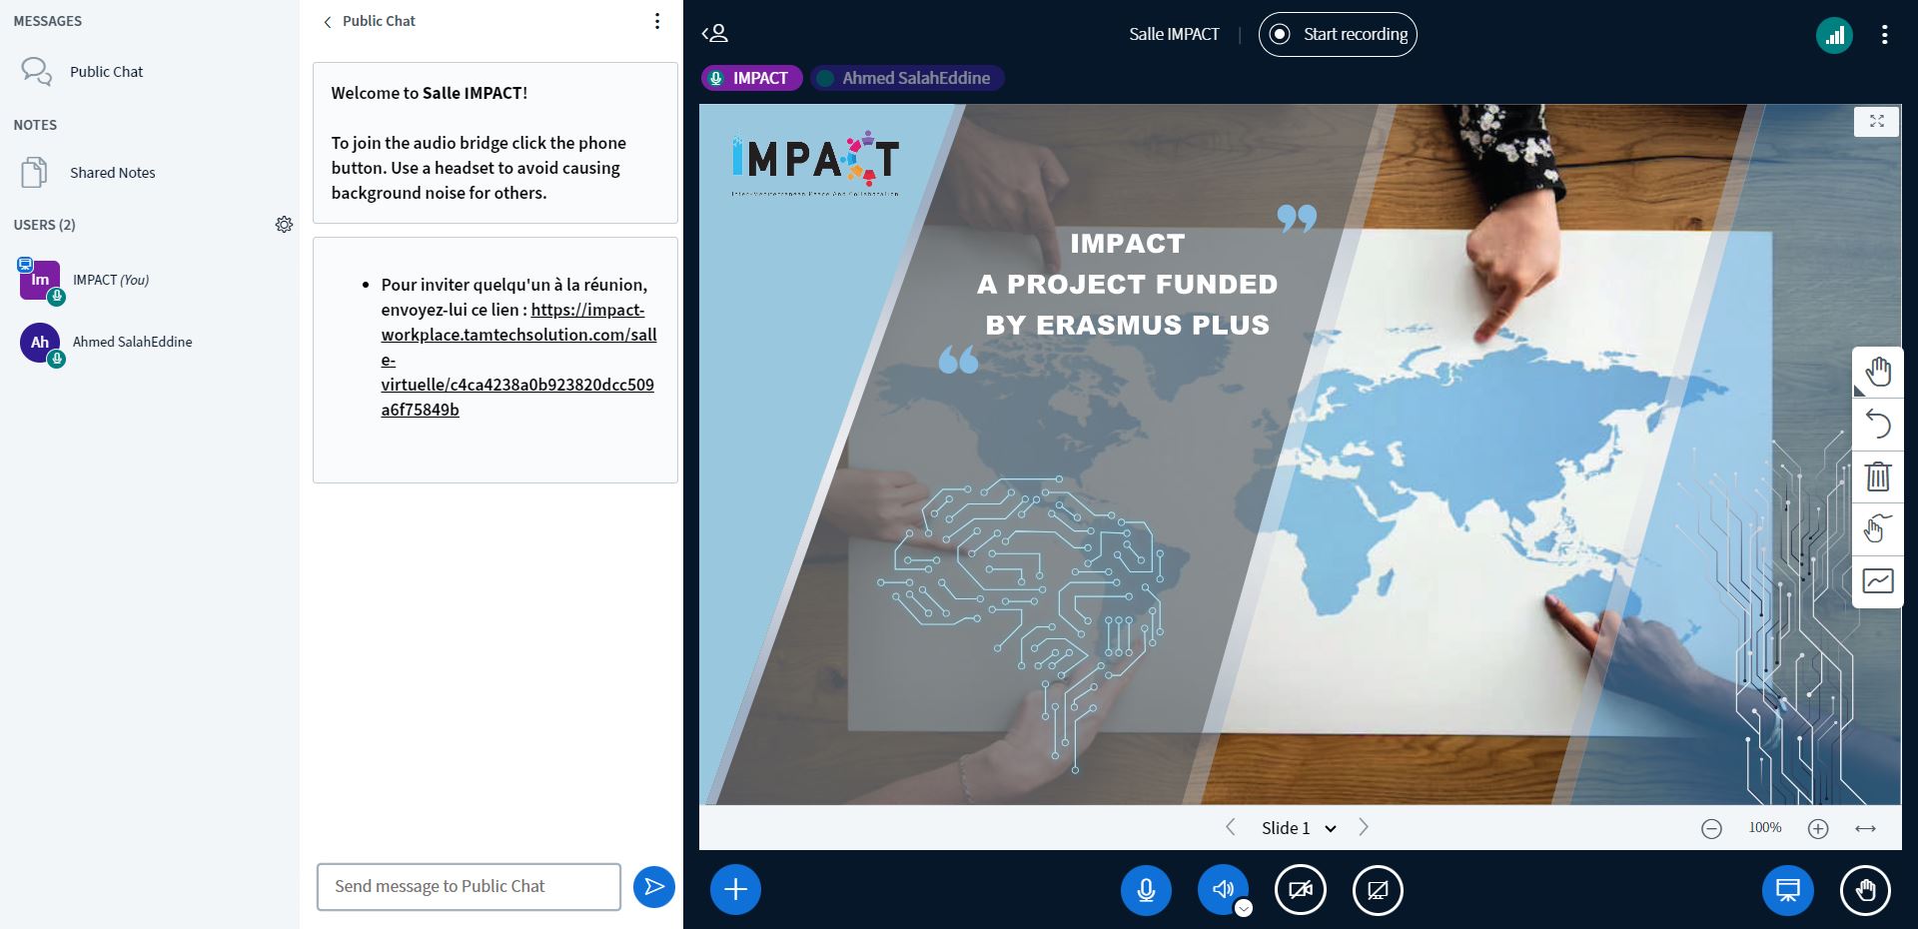
Task: Open Shared Notes
Action: coord(112,173)
